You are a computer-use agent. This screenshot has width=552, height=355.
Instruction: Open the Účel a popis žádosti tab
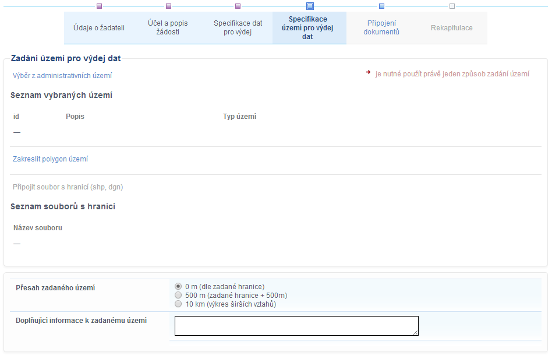click(x=168, y=28)
